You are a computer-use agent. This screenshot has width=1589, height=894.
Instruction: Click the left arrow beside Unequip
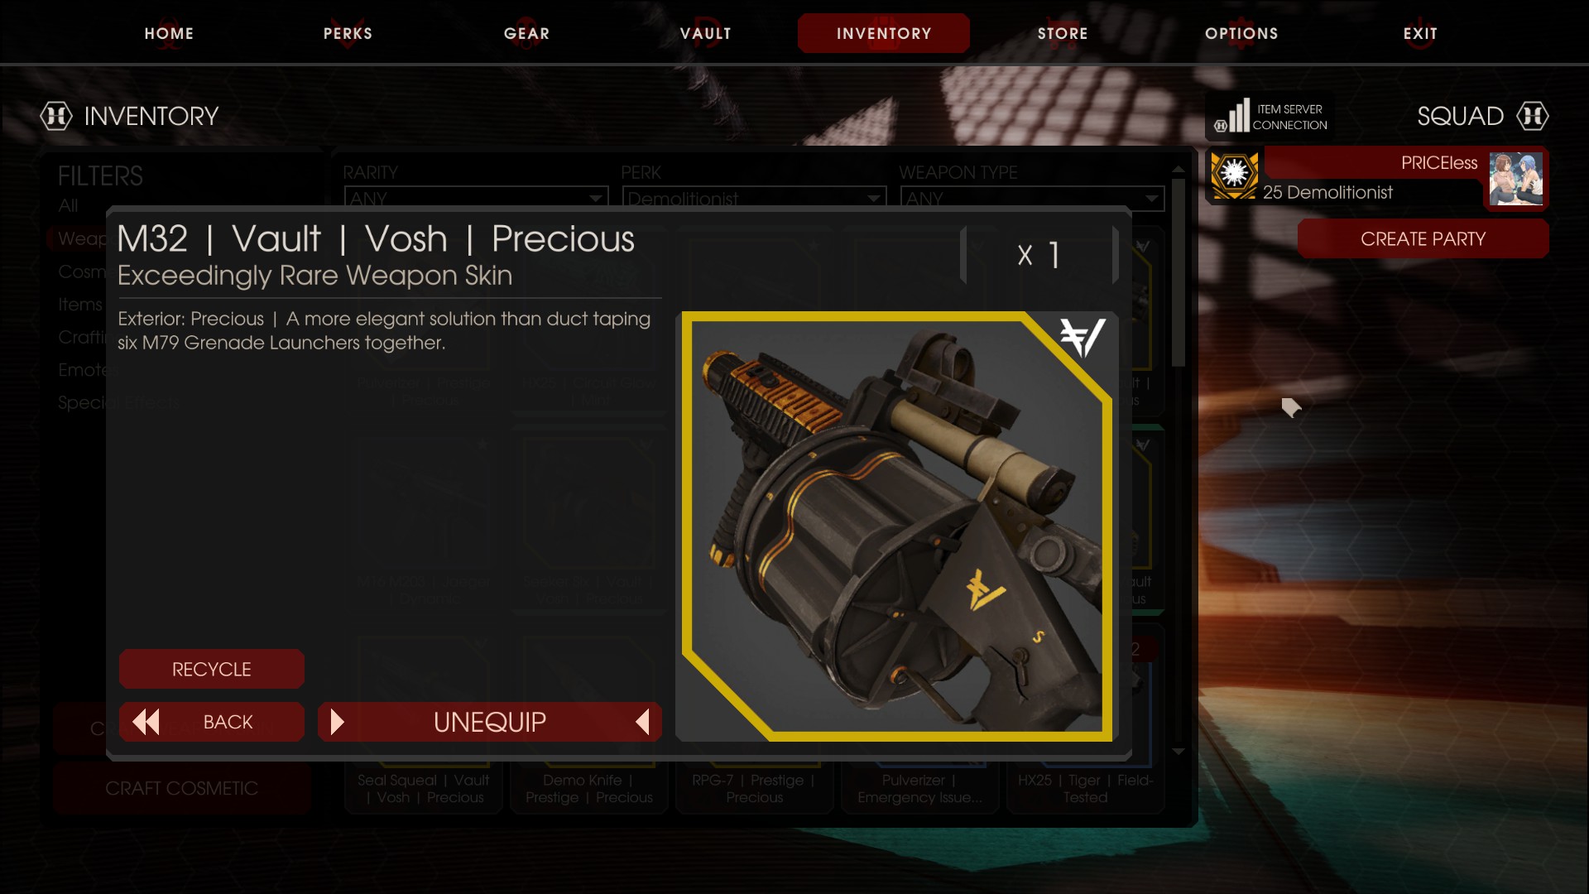642,722
